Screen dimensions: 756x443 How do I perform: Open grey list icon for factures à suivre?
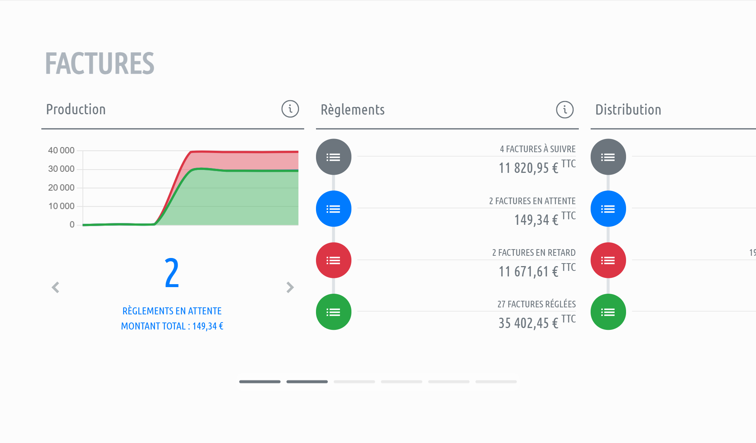pos(333,157)
